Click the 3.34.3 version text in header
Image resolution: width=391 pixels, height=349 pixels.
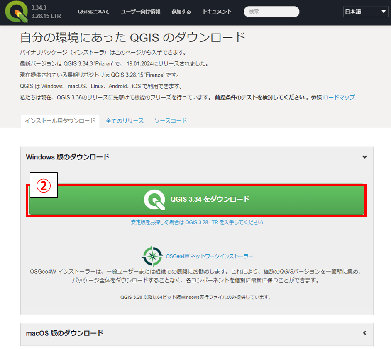click(x=39, y=7)
